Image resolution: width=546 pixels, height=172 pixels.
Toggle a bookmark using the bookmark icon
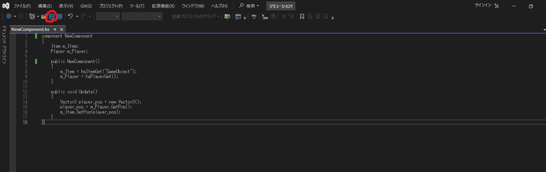302,17
